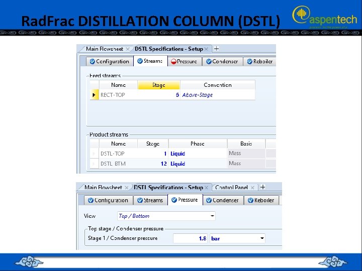Click the Phase column header in Product streams

[198, 144]
